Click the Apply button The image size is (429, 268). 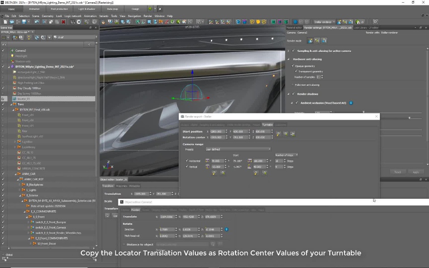point(416,172)
